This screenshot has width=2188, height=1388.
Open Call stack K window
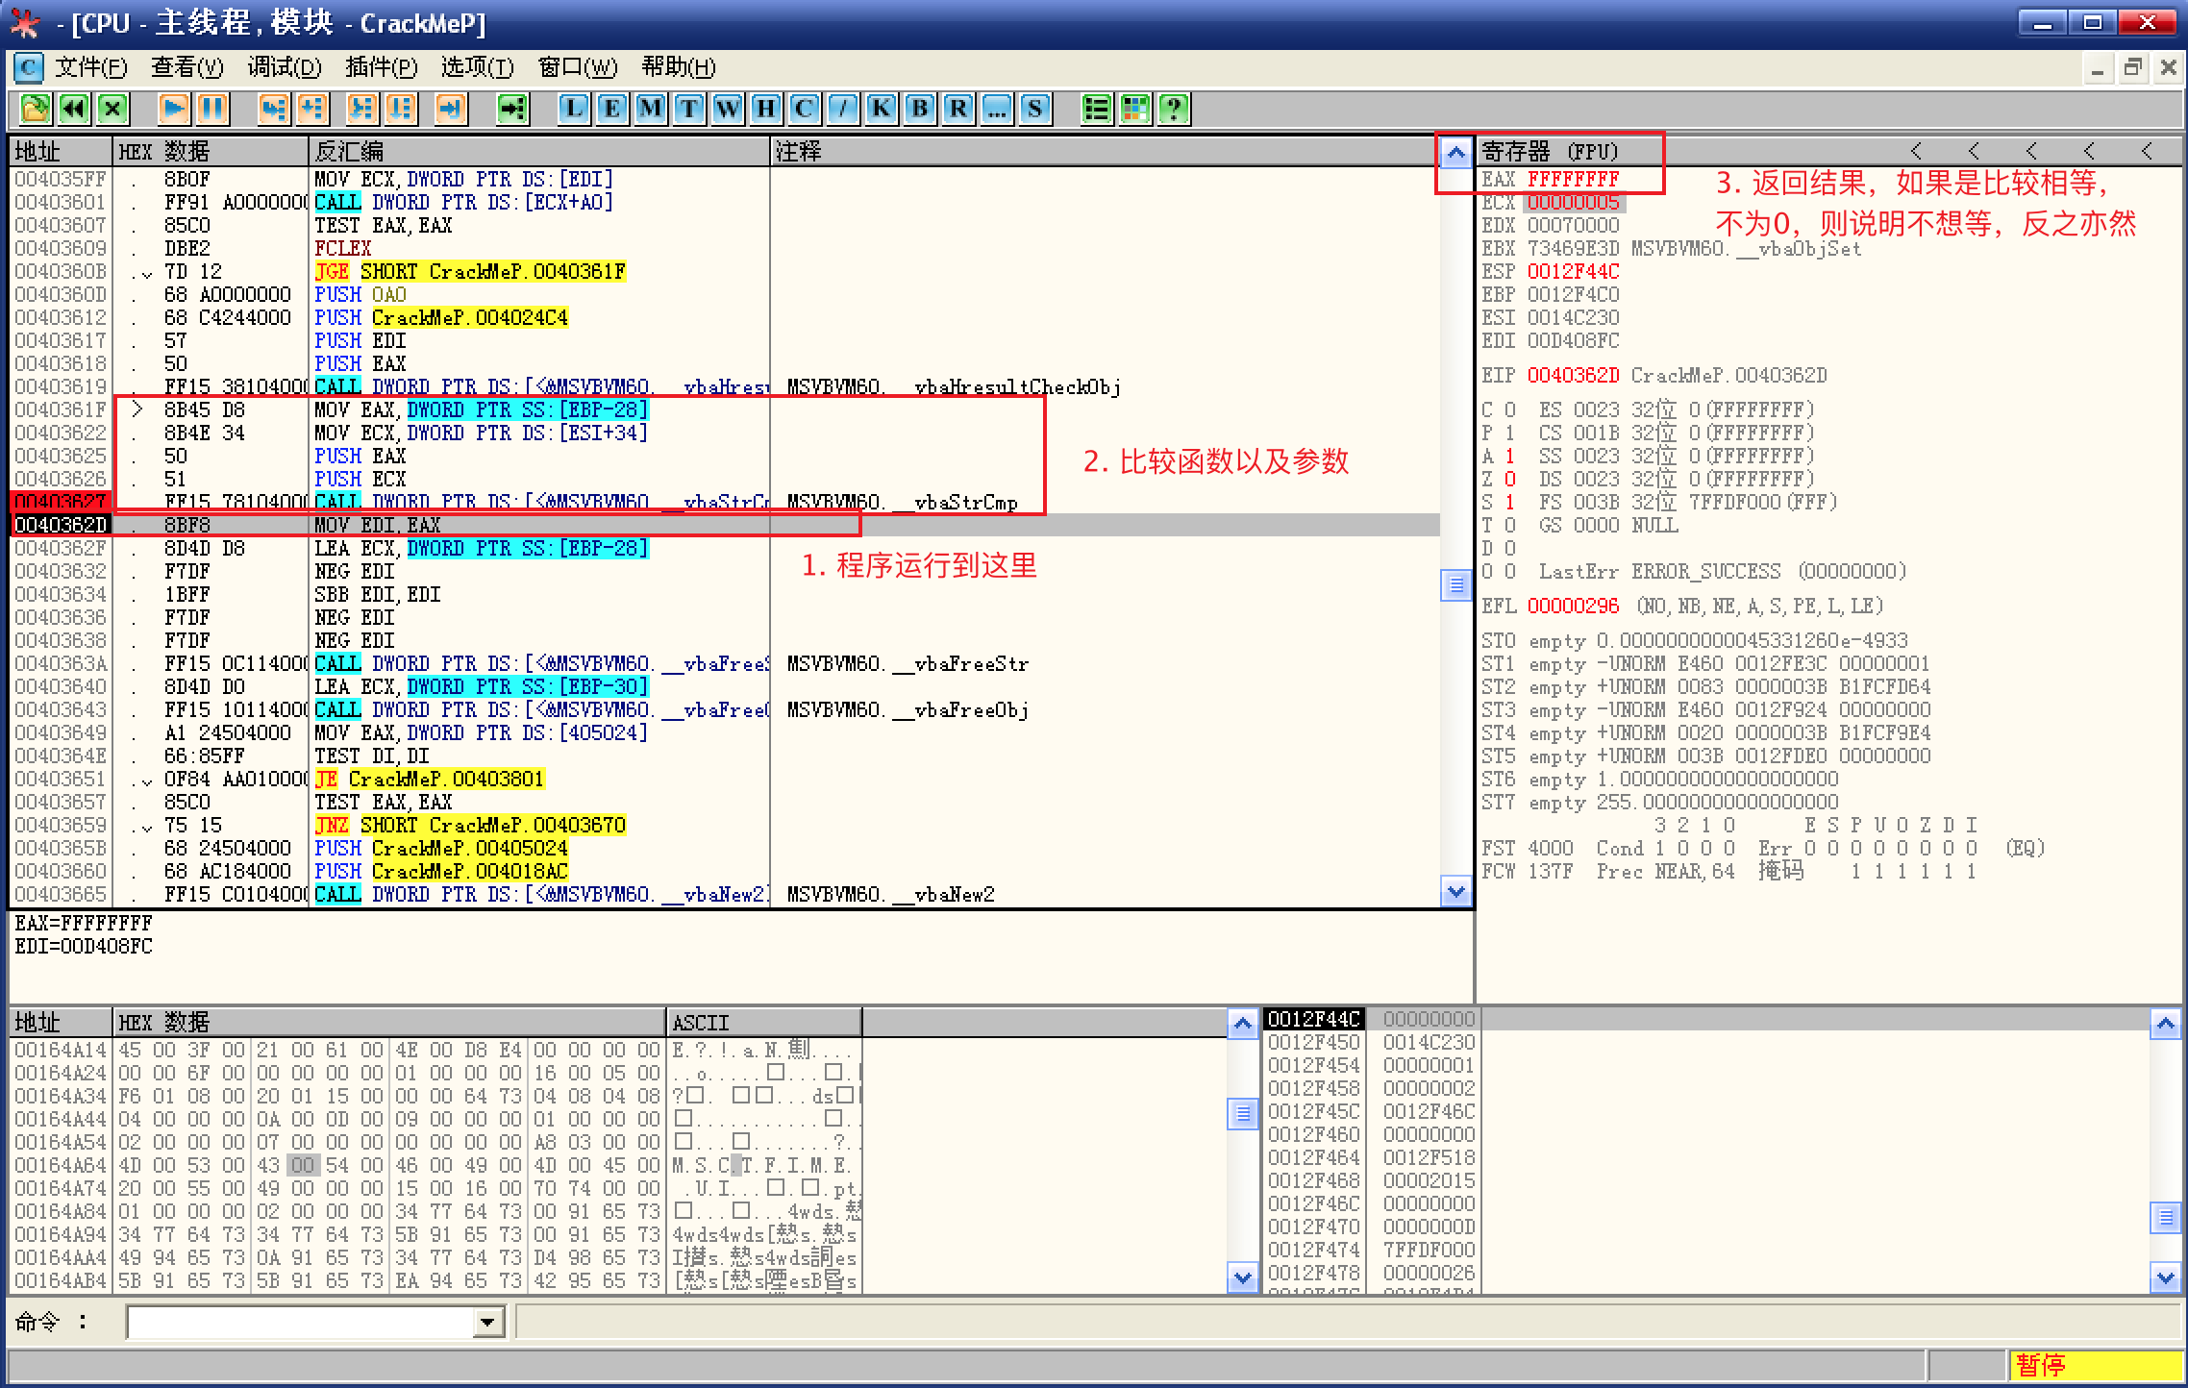(882, 109)
